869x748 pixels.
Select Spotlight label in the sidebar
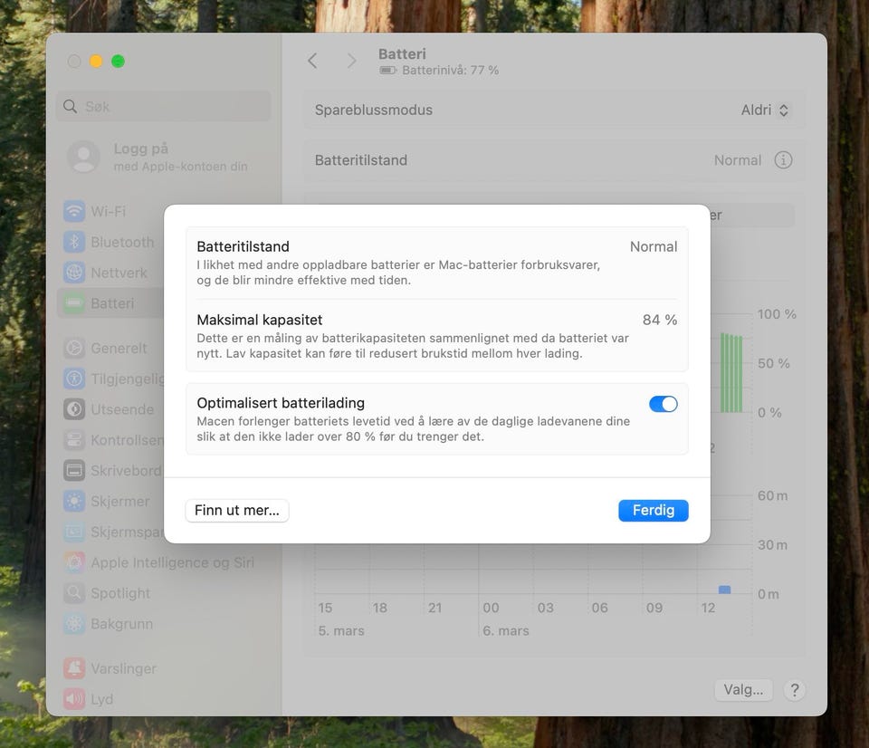(120, 593)
